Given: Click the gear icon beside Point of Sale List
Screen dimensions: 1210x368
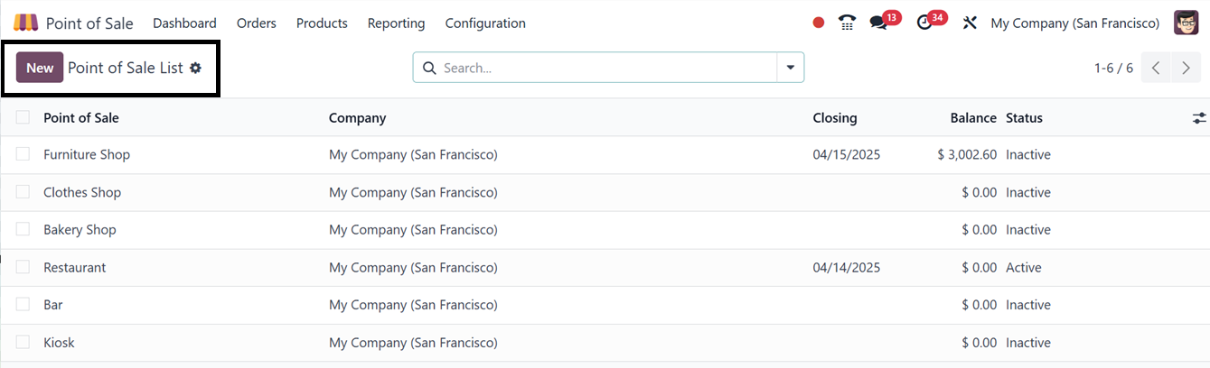Looking at the screenshot, I should (195, 68).
